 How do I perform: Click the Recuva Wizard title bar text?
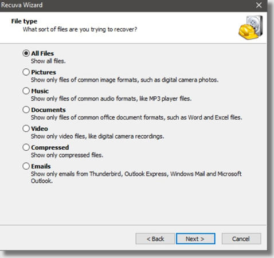[21, 5]
